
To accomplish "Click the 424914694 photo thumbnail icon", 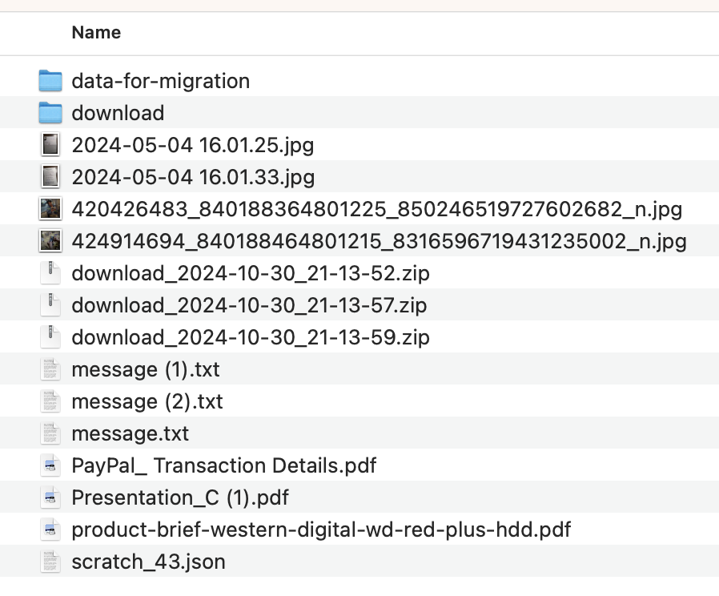I will coord(50,241).
